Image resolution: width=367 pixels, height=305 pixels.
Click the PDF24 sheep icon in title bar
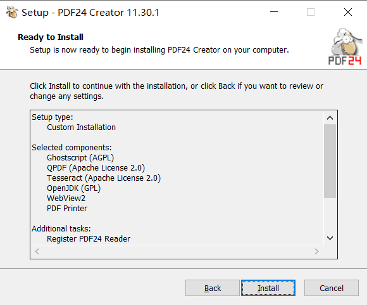12,12
